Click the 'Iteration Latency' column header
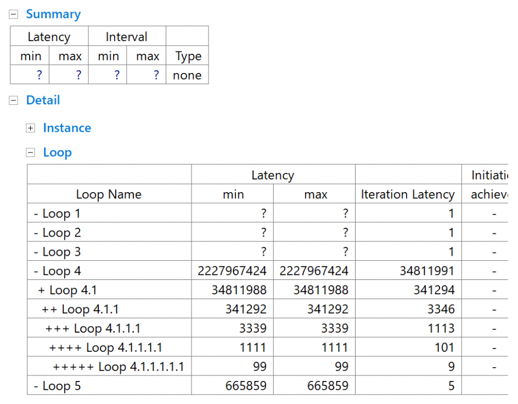Screen dimensions: 518x404 (408, 194)
